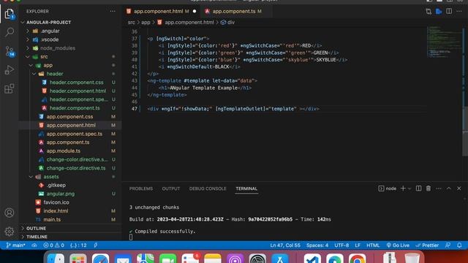Split the editor to the right
Viewport: 468px width, 263px height.
[449, 12]
